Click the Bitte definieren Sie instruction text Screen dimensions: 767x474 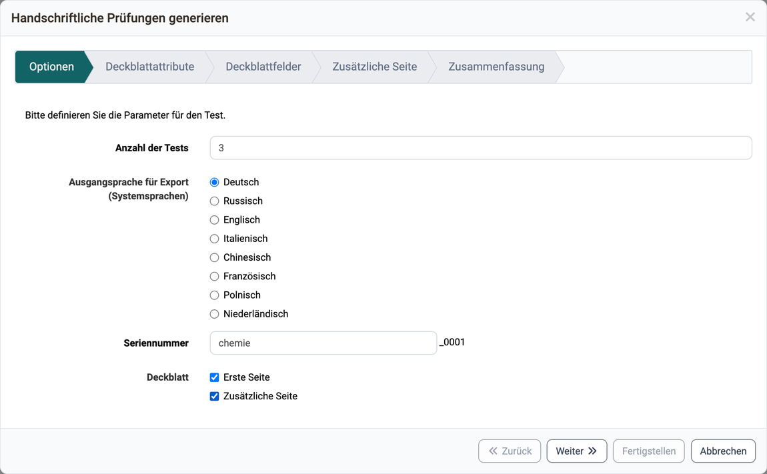pos(125,115)
